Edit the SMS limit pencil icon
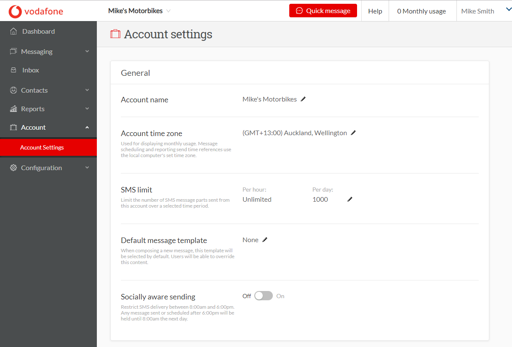 click(x=349, y=199)
